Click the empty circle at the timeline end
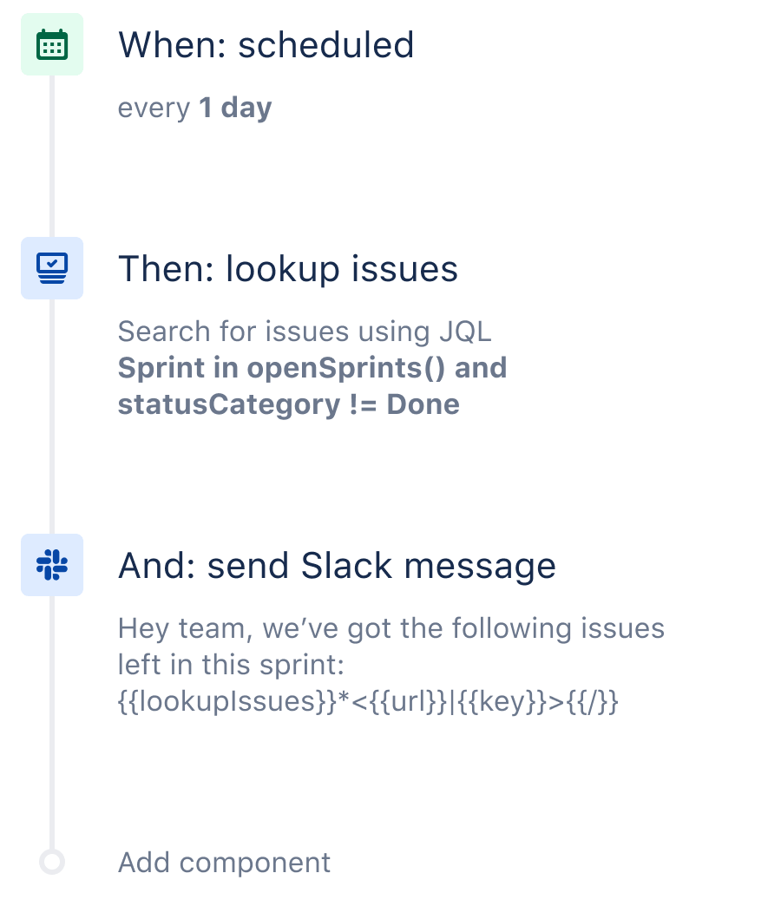This screenshot has width=781, height=906. coord(52,863)
